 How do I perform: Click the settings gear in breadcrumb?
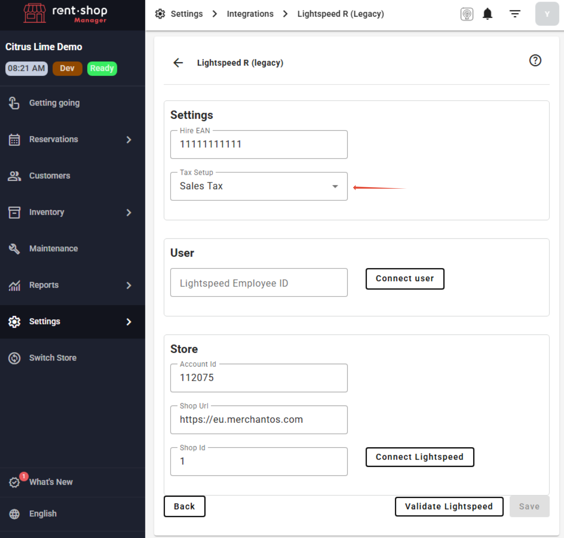[160, 14]
